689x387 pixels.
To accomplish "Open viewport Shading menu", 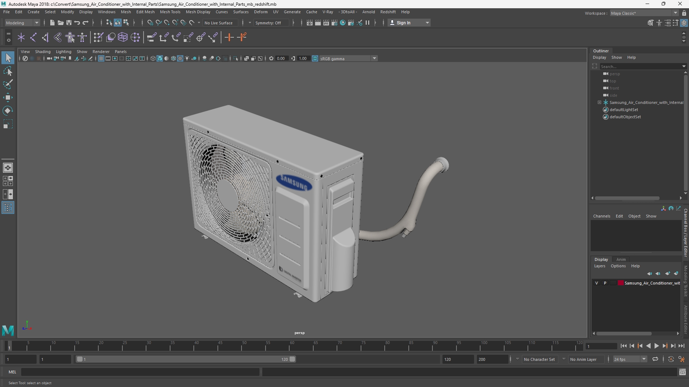I will click(43, 52).
